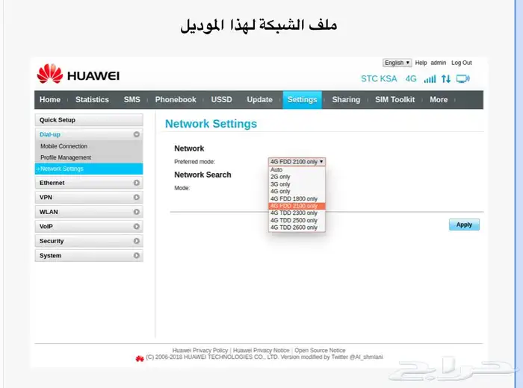The image size is (523, 388).
Task: Expand the WLAN sidebar section
Action: (x=89, y=212)
